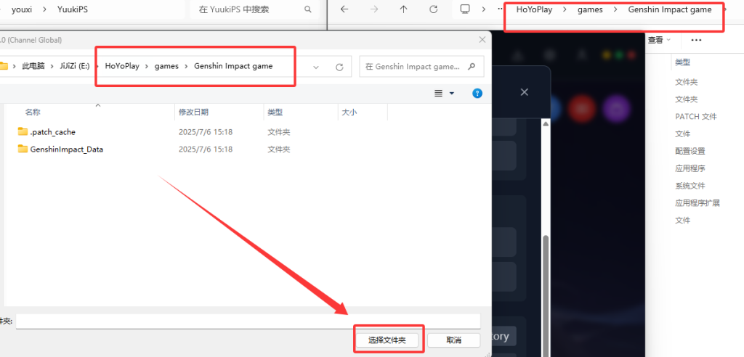Click the PATCH 文件 type cell

click(x=695, y=117)
